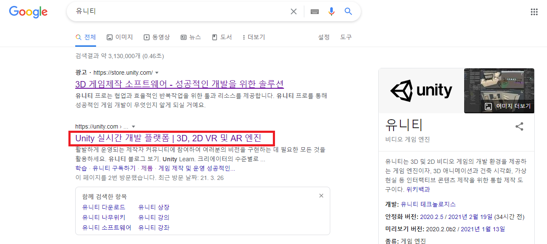Click the 2021년 1월 13일 date link
The image size is (547, 244).
483,229
